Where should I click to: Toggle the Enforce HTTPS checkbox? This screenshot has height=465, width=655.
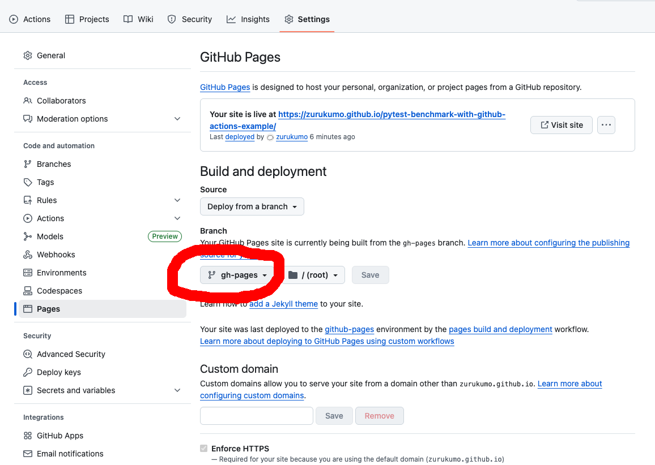(x=204, y=449)
